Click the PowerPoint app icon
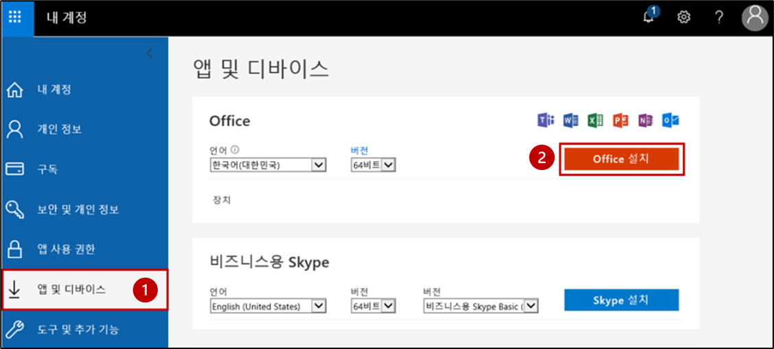This screenshot has width=774, height=349. tap(620, 120)
